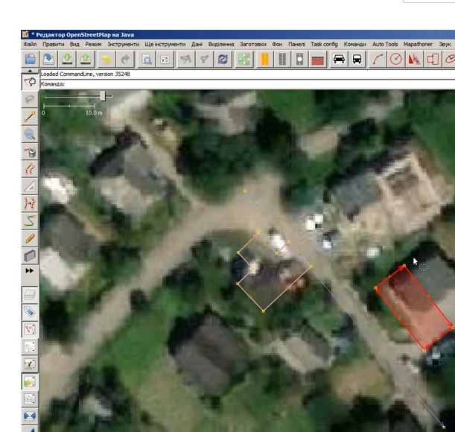Open the Вид menu
Viewport: 455px width, 432px height.
pos(74,44)
